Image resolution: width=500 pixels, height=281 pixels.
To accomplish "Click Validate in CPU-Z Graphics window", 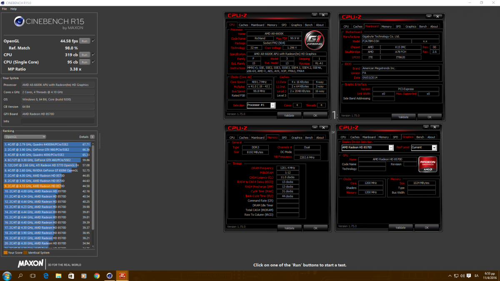I will tap(400, 228).
